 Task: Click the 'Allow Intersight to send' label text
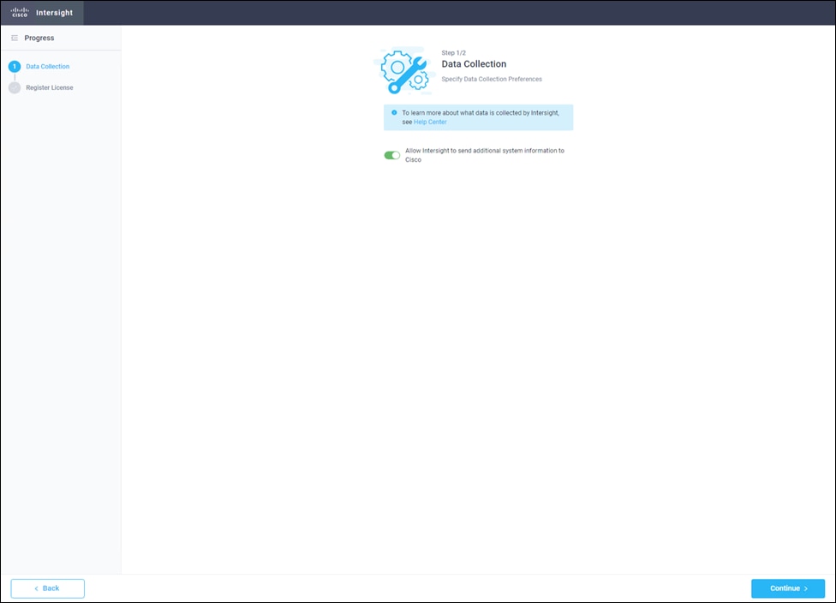click(x=485, y=155)
